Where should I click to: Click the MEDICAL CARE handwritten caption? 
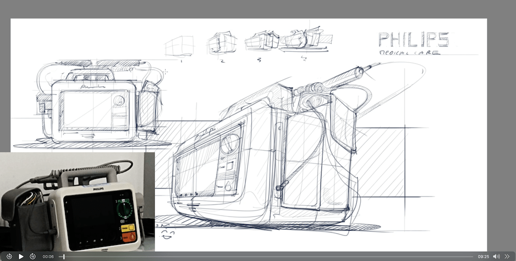tap(410, 52)
